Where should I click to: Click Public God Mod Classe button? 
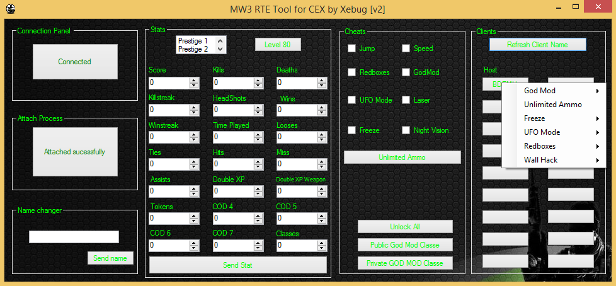click(405, 245)
